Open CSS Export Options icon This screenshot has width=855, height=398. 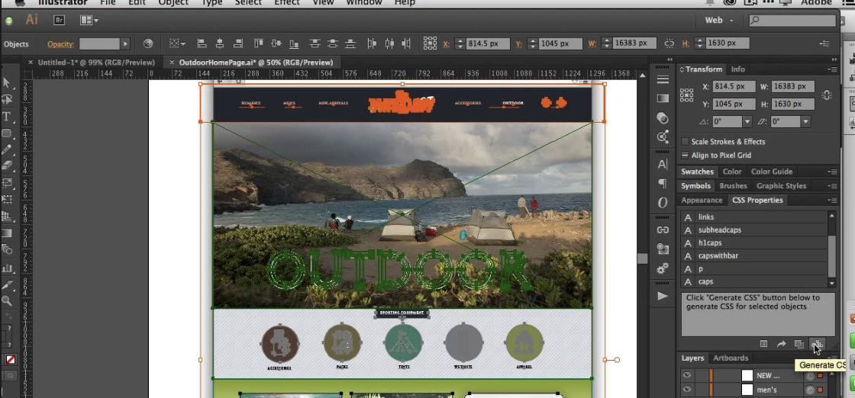[763, 344]
